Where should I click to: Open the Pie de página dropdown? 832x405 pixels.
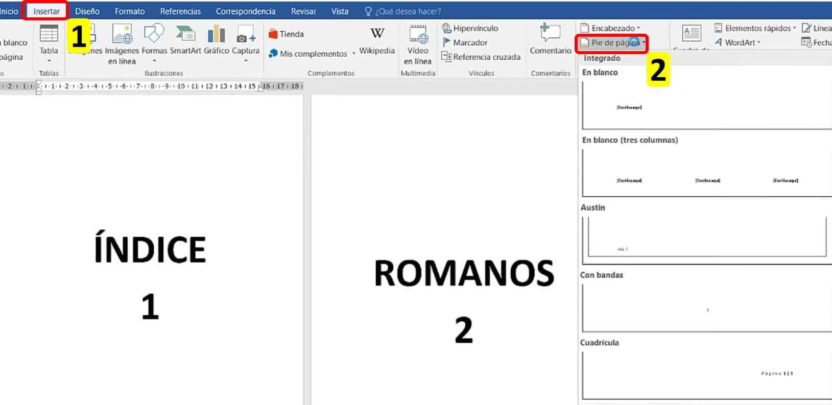[x=612, y=42]
